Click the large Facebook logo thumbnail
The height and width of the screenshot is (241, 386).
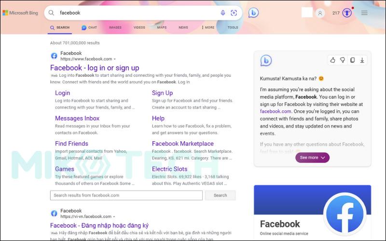pos(345,214)
